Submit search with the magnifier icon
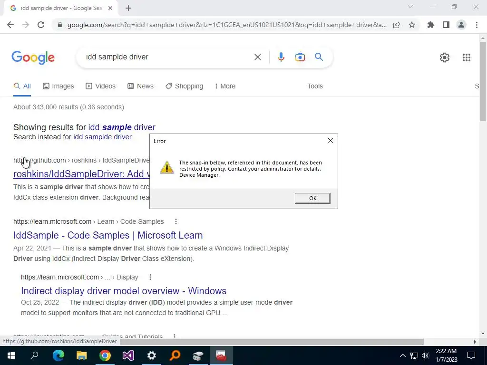The image size is (487, 365). coord(319,57)
